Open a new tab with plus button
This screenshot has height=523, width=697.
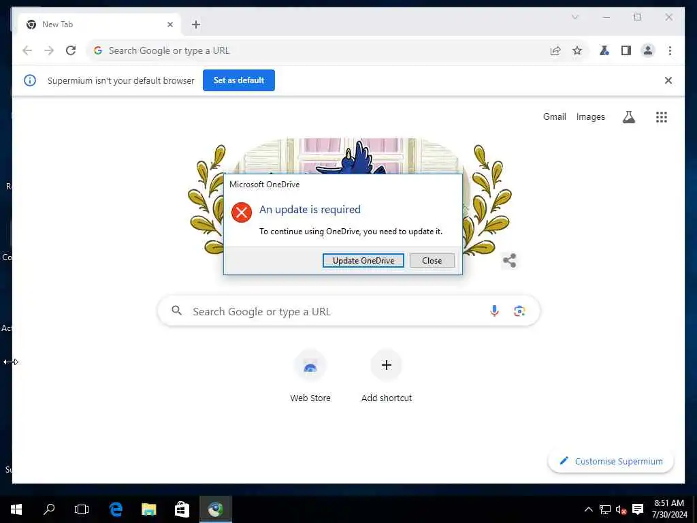pyautogui.click(x=196, y=25)
